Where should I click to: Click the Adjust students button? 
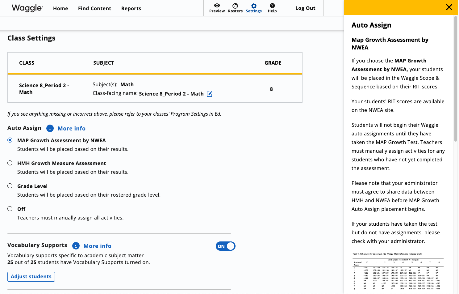point(31,276)
